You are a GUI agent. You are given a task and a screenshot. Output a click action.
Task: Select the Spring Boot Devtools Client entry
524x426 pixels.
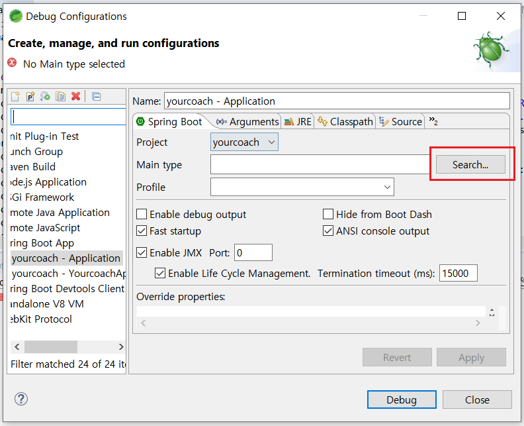(x=67, y=288)
